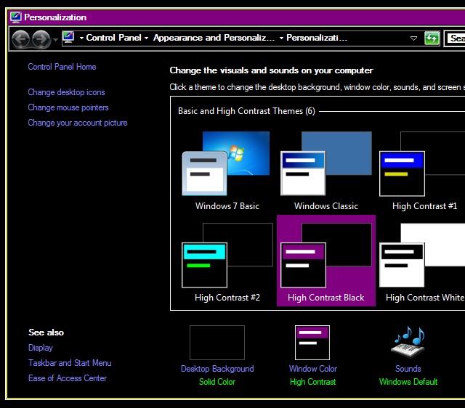Open Change desktop icons link

click(x=66, y=92)
